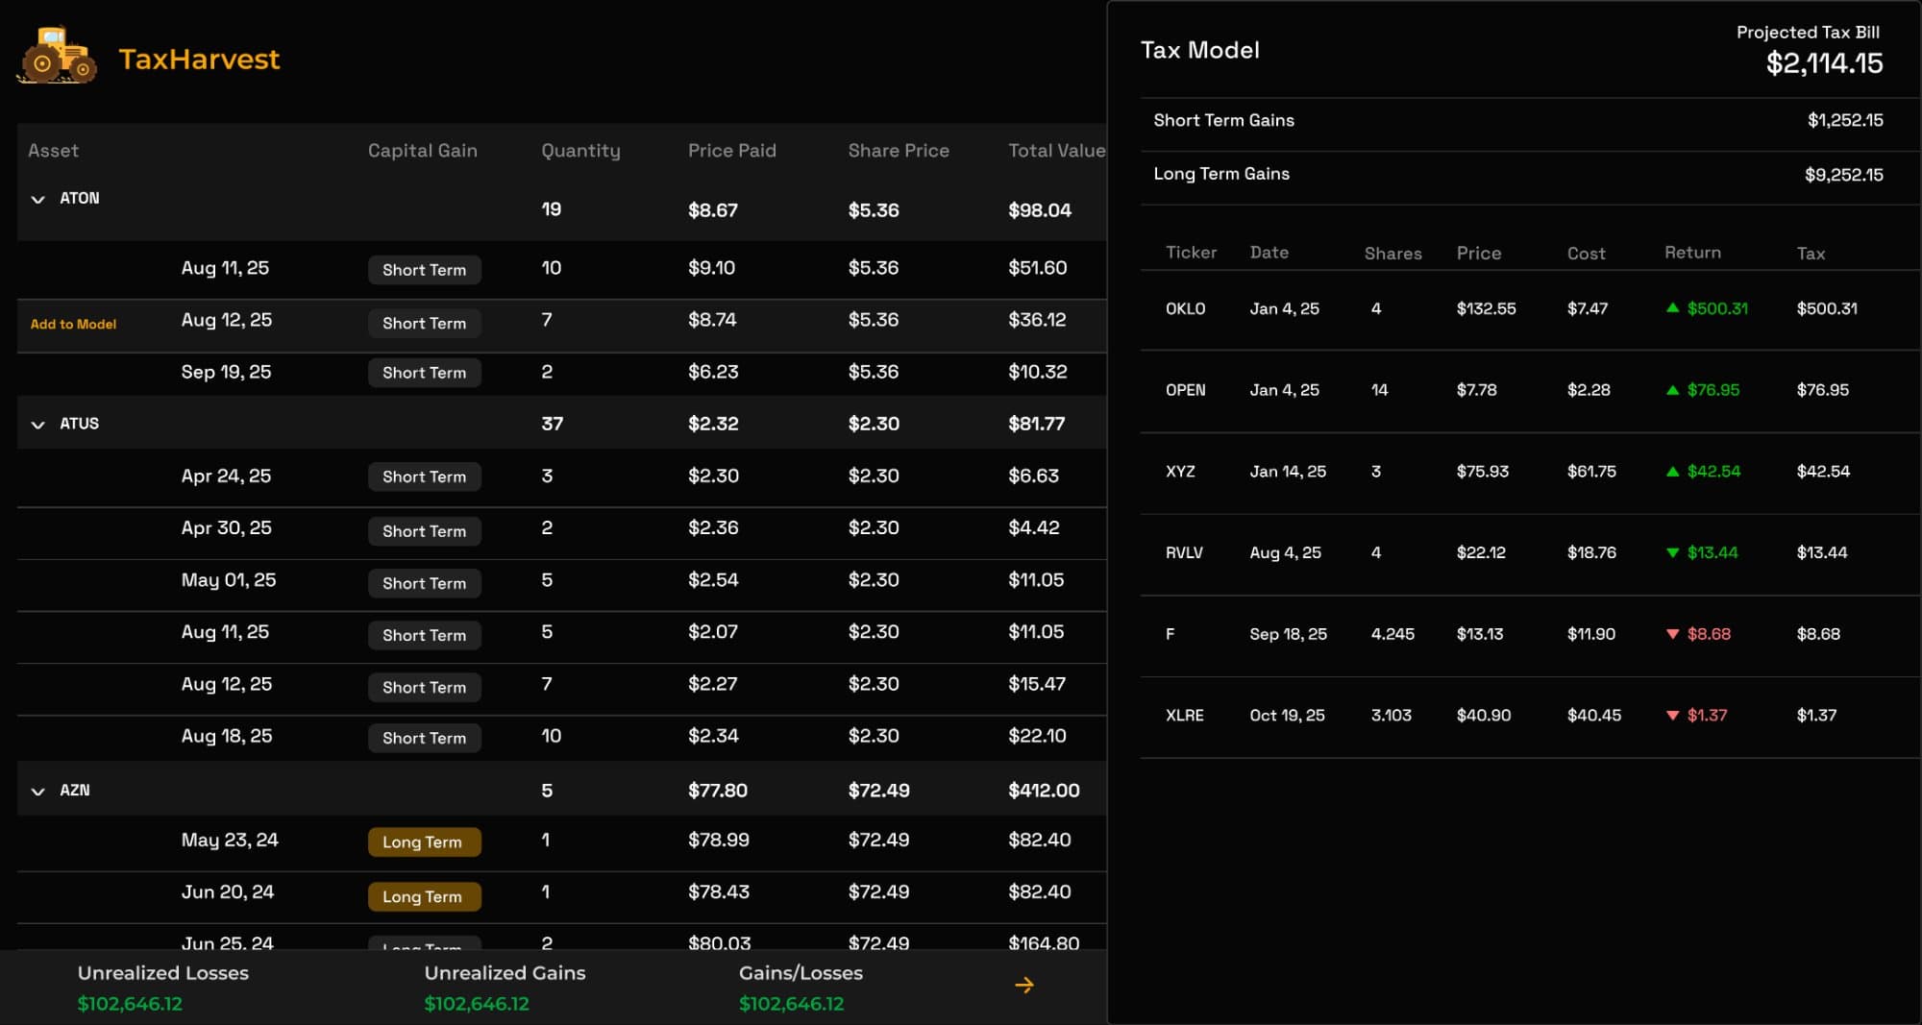Click the TaxHarvest tractor logo

click(60, 56)
